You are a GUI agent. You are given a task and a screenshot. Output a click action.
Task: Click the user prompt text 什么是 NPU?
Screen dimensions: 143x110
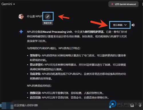tap(35, 16)
